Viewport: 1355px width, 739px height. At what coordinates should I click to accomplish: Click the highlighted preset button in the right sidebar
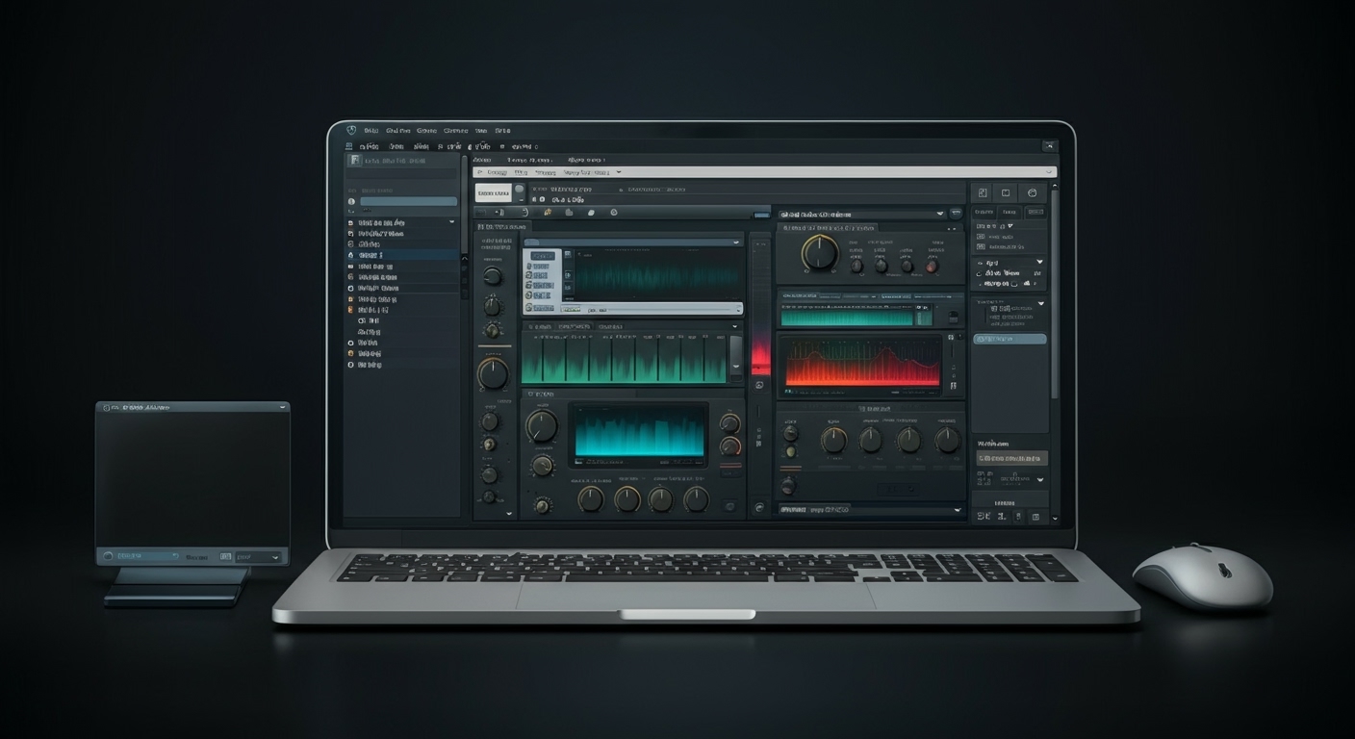coord(1009,340)
